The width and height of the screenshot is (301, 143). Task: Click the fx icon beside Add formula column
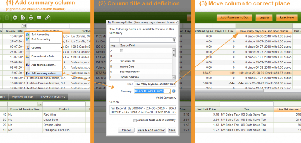27,65
